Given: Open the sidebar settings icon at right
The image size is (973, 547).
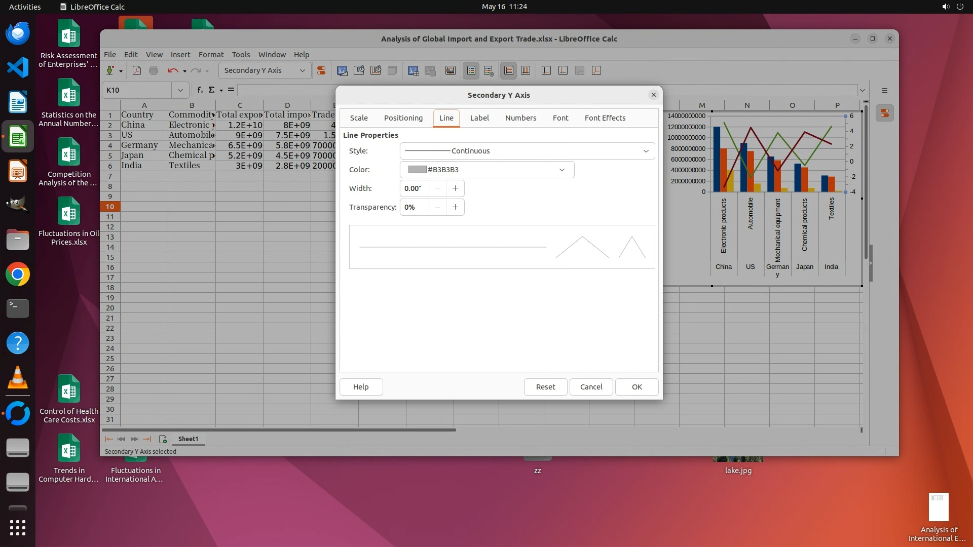Looking at the screenshot, I should click(884, 90).
